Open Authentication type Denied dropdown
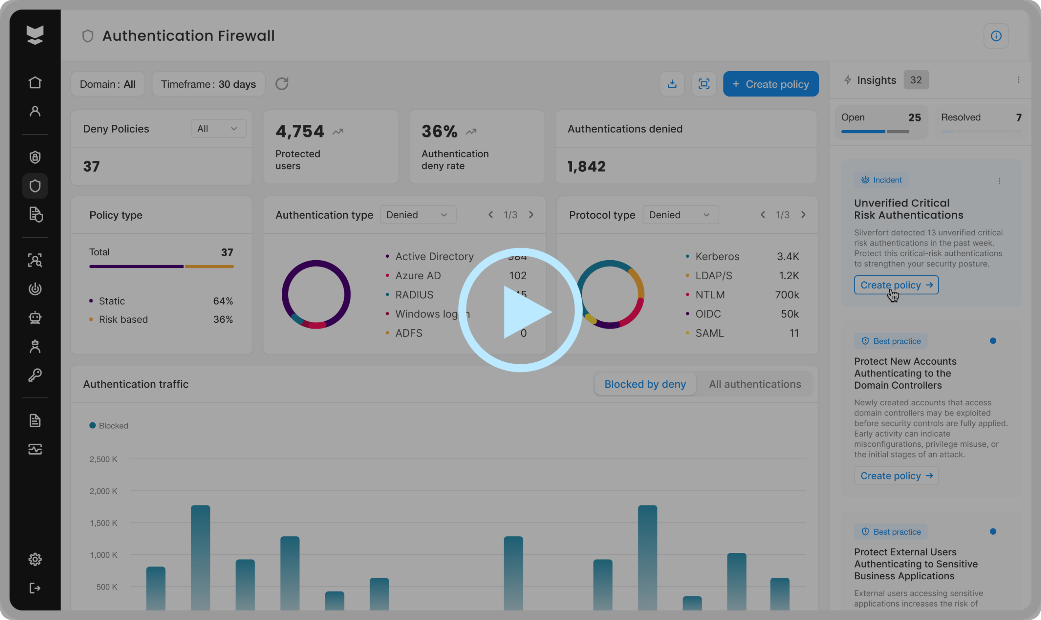Image resolution: width=1041 pixels, height=620 pixels. (418, 215)
